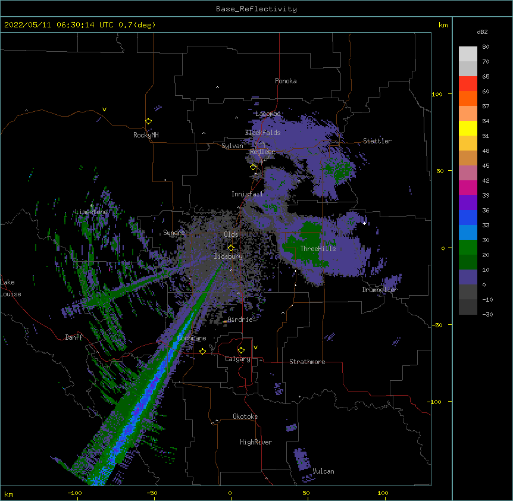Click the Innisfail label
513x501 pixels.
point(247,194)
